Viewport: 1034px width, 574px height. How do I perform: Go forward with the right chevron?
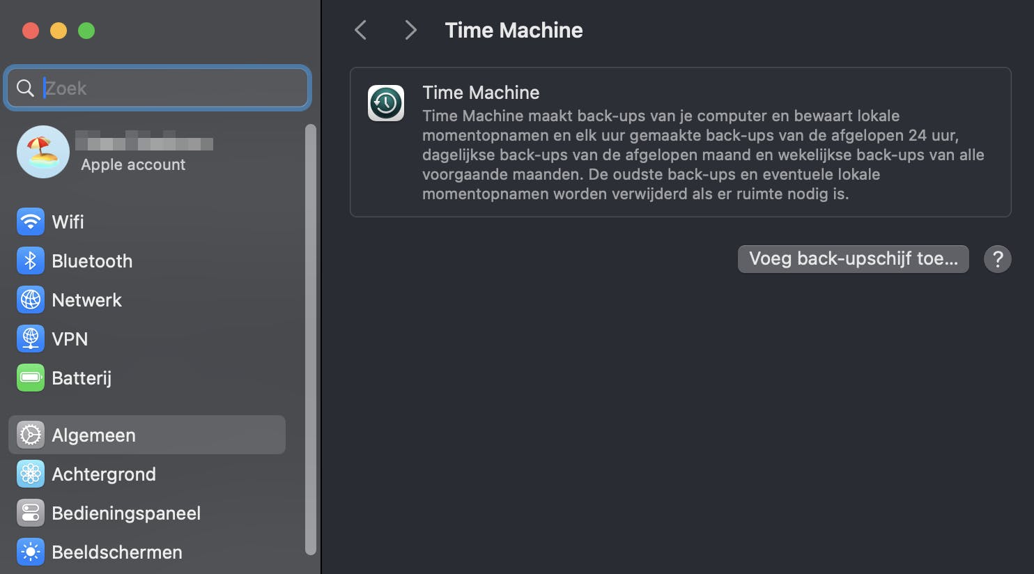(x=410, y=30)
